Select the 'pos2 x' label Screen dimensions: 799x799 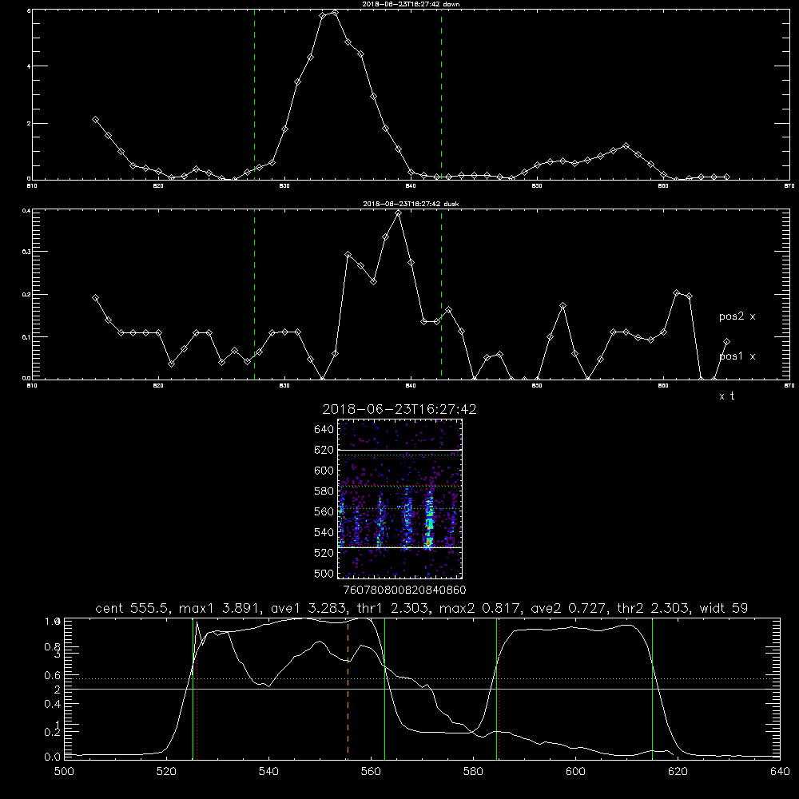(737, 316)
